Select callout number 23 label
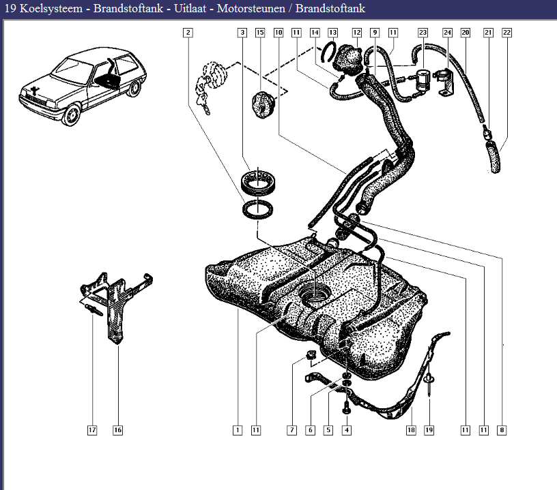Image resolution: width=557 pixels, height=490 pixels. click(x=423, y=33)
